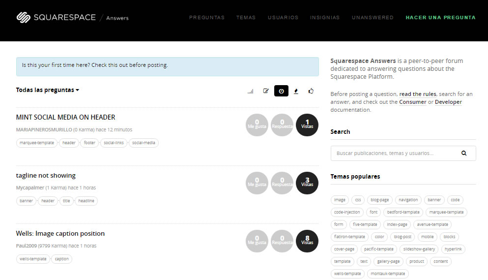Open question Wells: Image caption position
488x280 pixels.
pos(60,234)
